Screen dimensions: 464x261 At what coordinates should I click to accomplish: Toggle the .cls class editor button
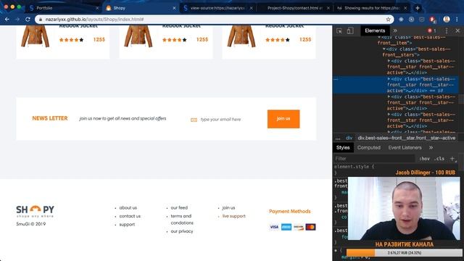(x=439, y=159)
